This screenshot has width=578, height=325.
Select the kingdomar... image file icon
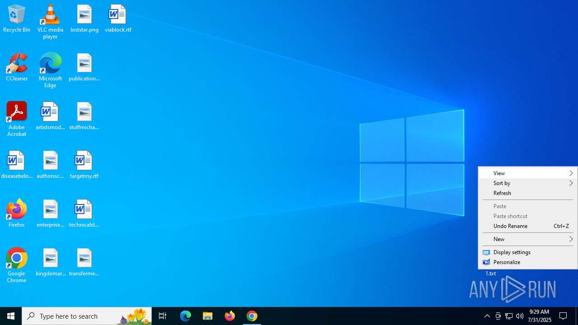[50, 263]
